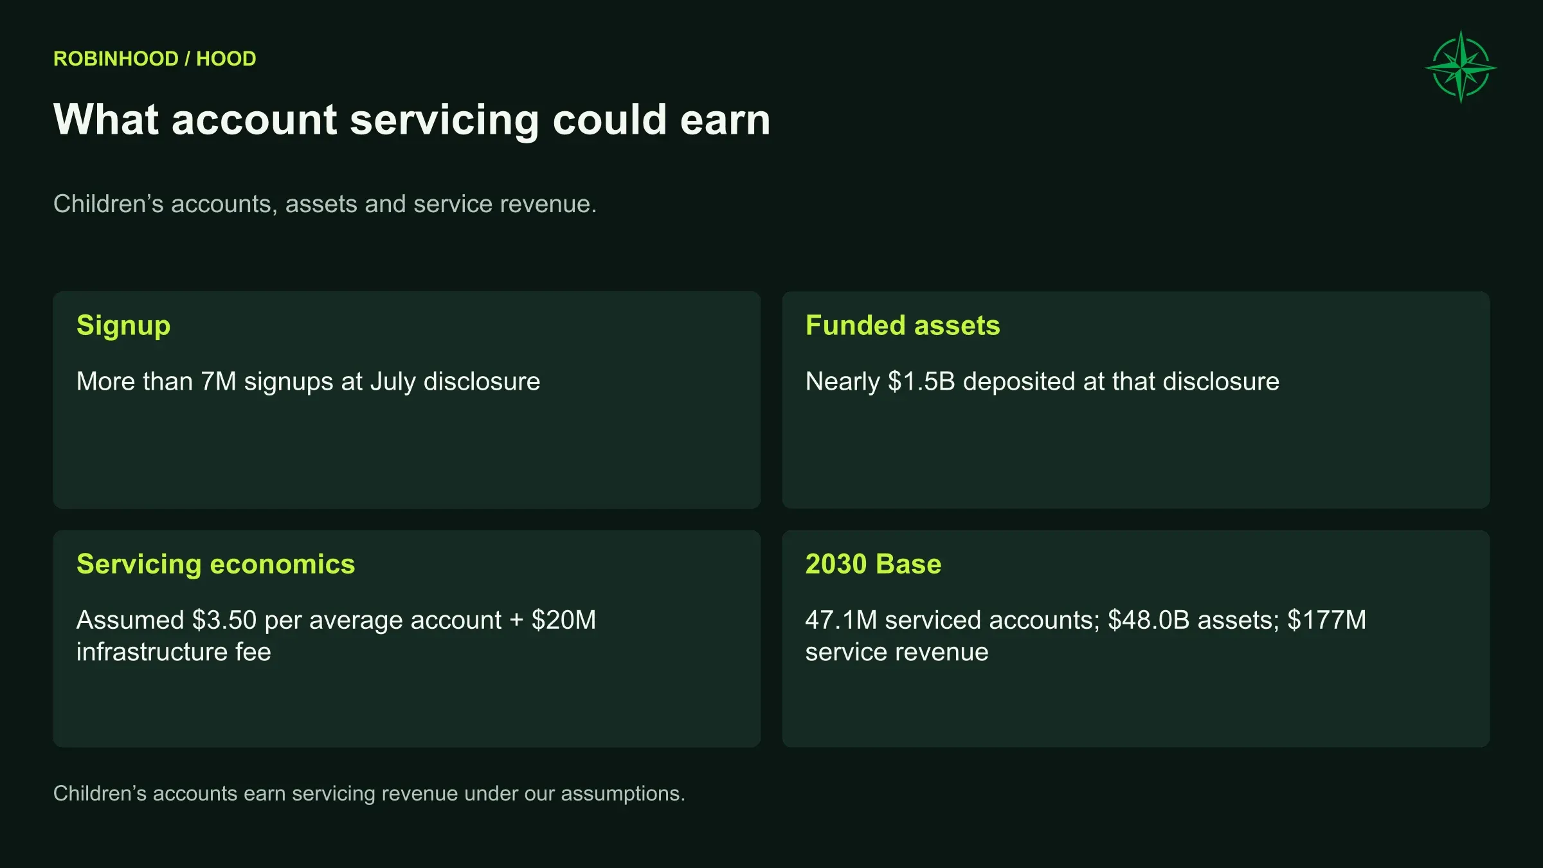Select the 7M signups text

coord(308,381)
